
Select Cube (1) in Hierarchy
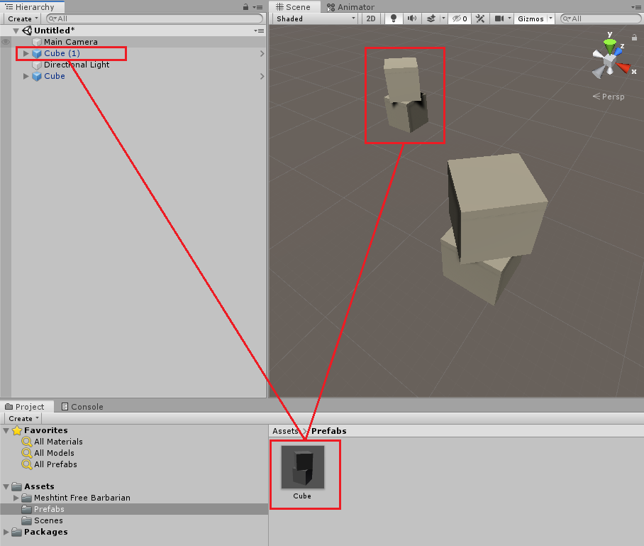coord(62,53)
